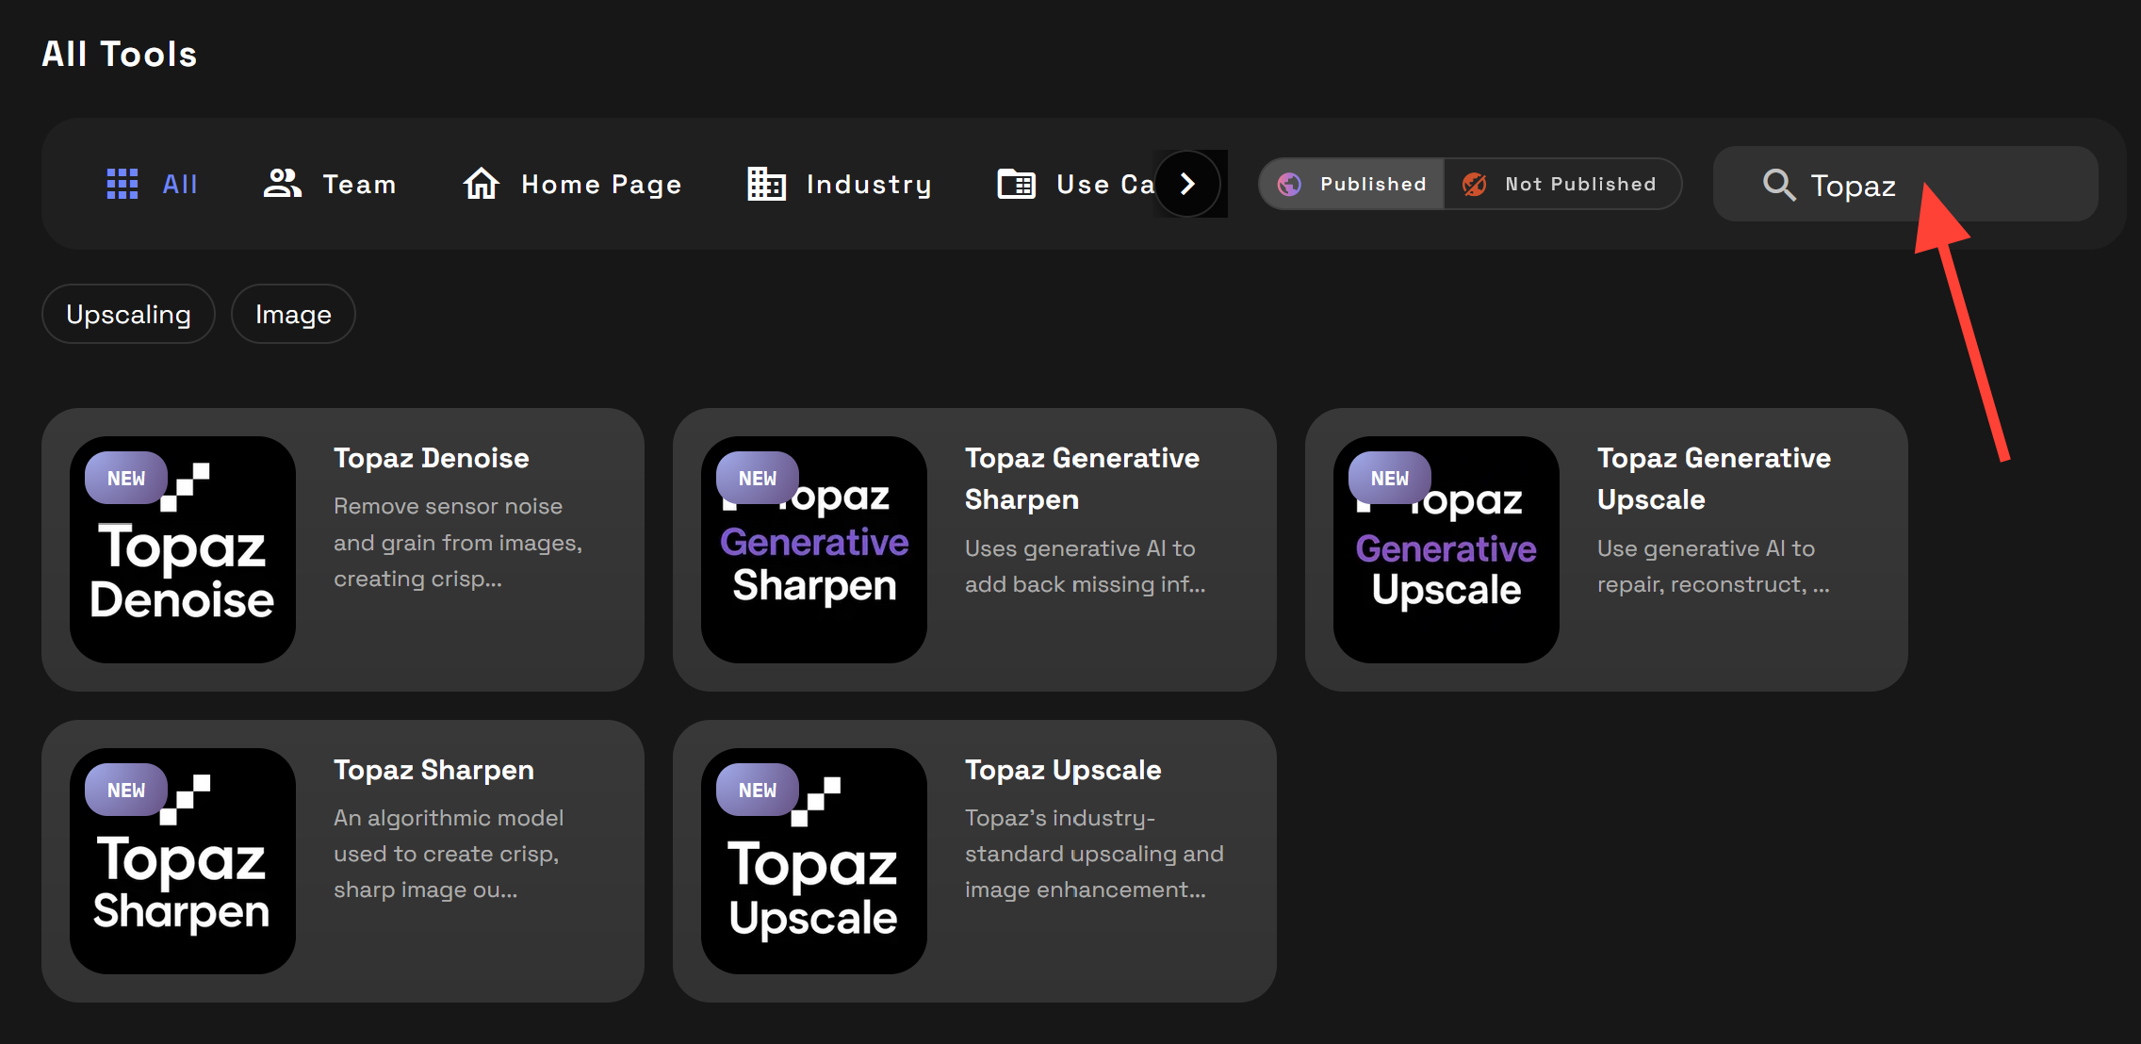Click the Team people icon
The image size is (2141, 1044).
click(282, 184)
